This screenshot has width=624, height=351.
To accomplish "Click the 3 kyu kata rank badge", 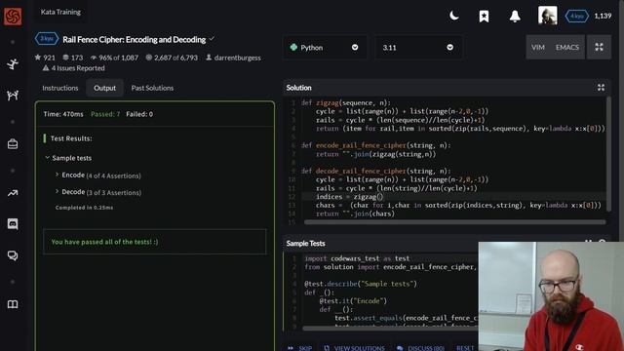I will [x=47, y=39].
